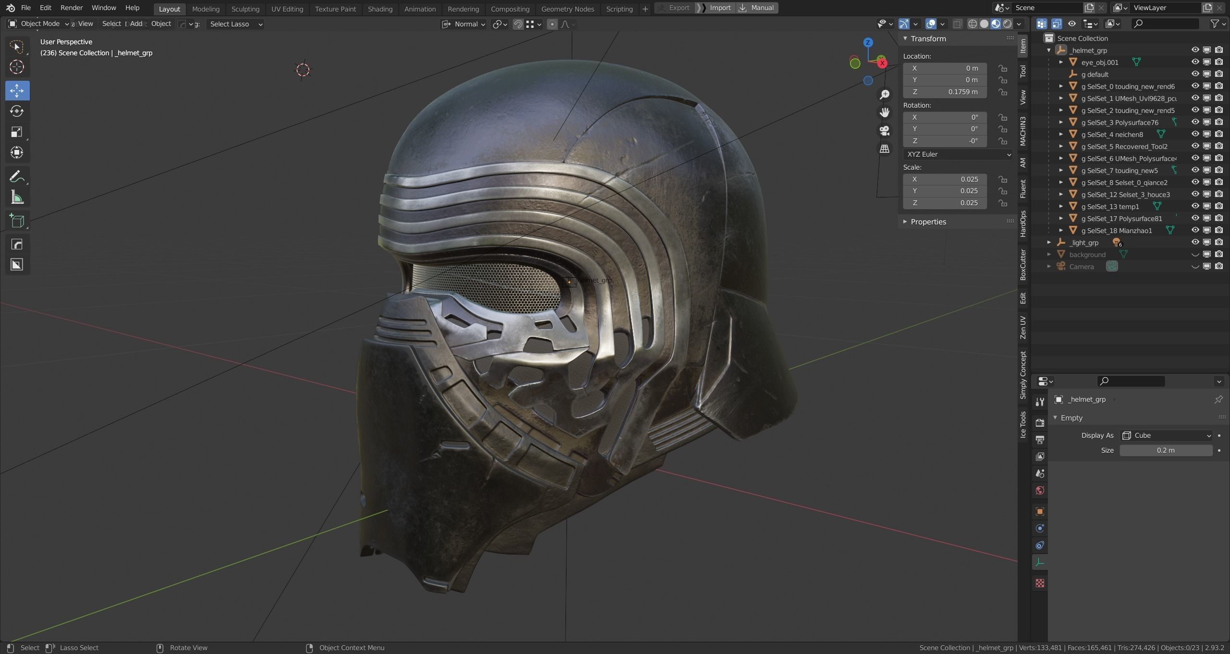Toggle snapping magnet in header
The width and height of the screenshot is (1230, 654).
[518, 24]
